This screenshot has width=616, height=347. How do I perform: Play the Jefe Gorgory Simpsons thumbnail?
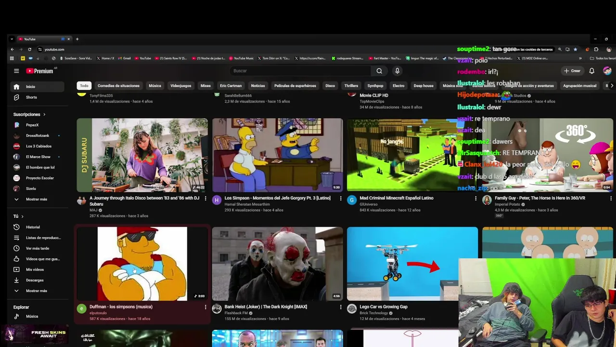[278, 155]
